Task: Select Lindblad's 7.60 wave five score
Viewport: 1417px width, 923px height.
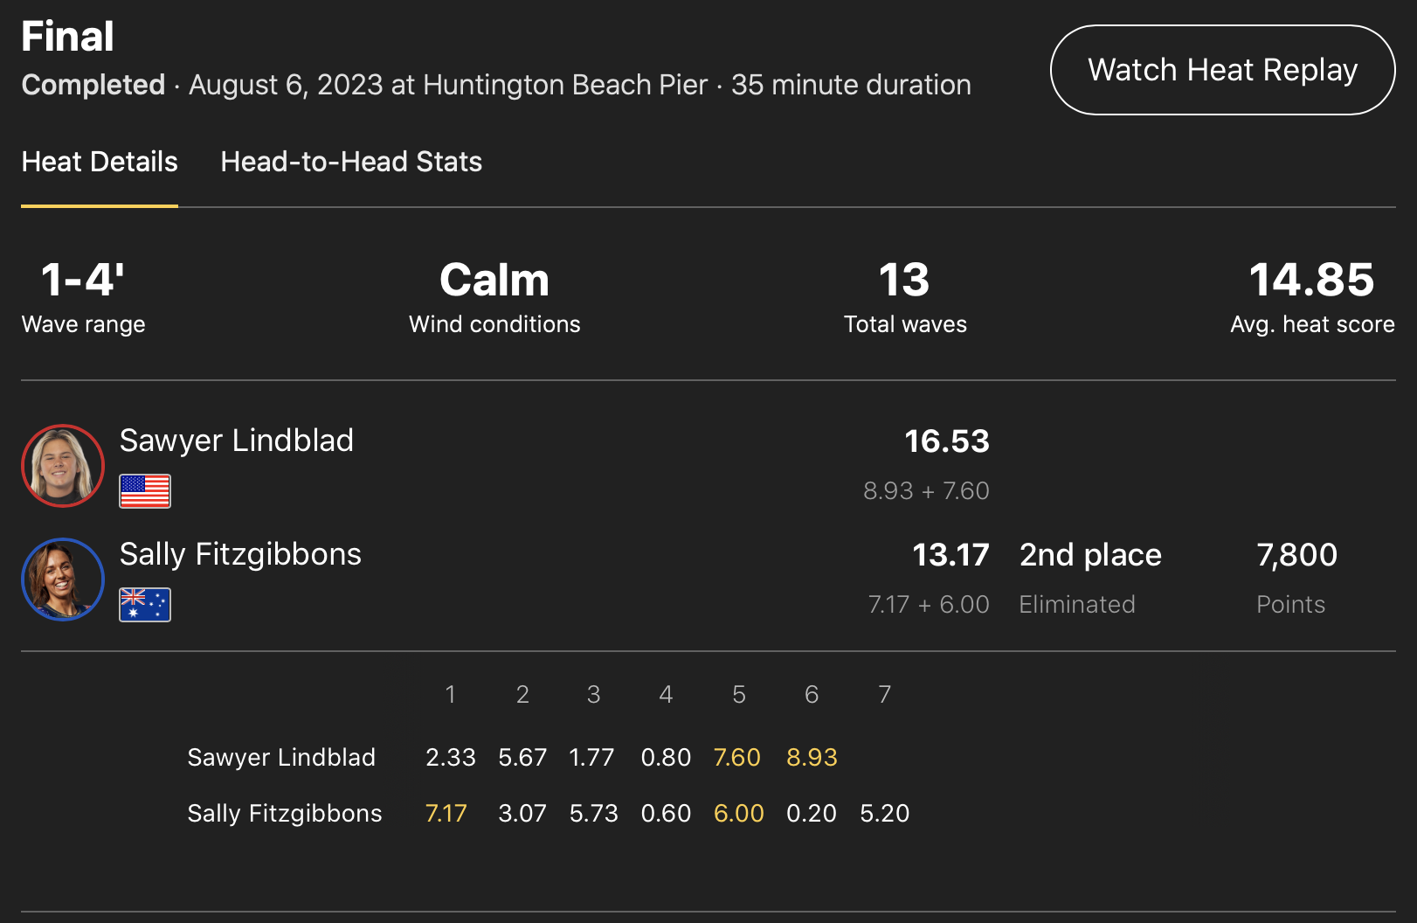Action: (x=737, y=757)
